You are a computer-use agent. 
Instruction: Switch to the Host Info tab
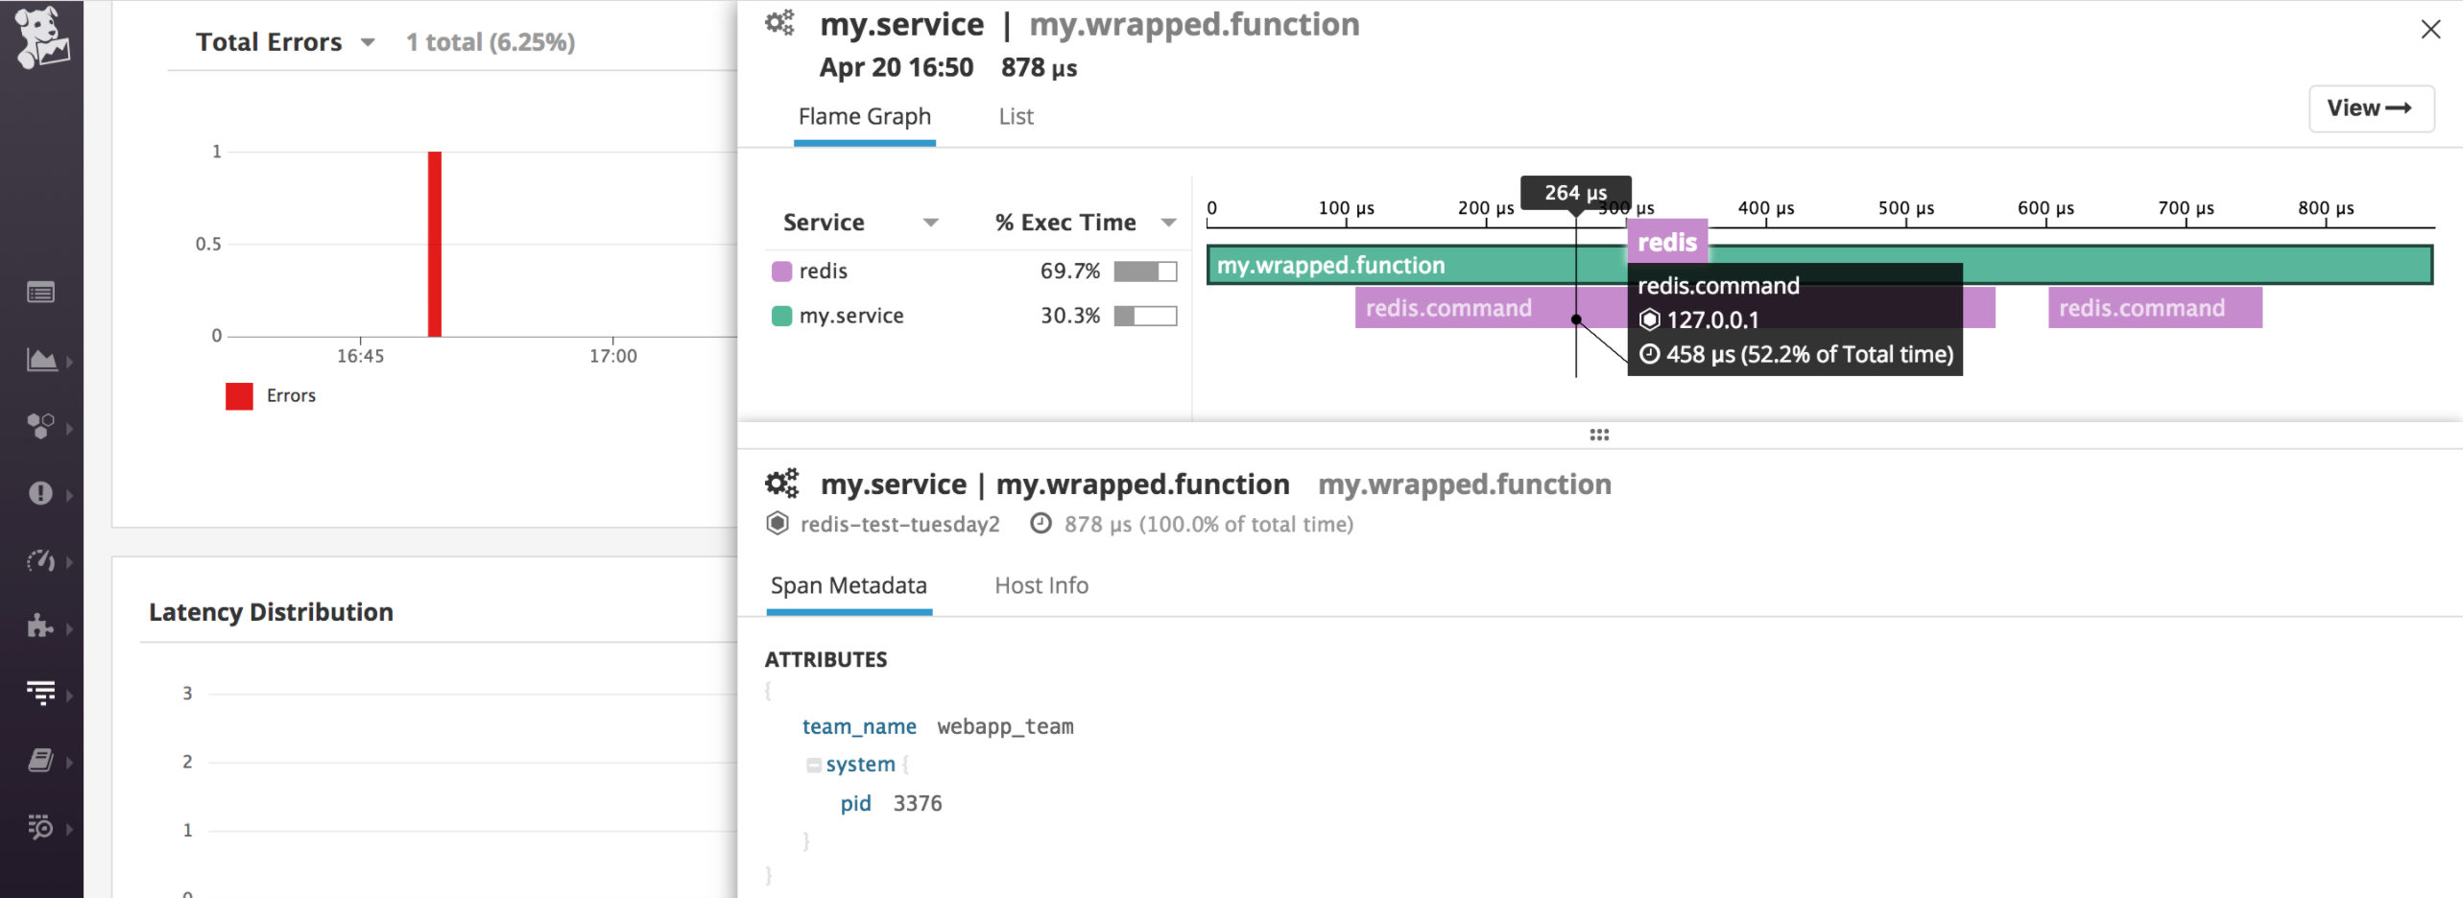(x=1040, y=585)
